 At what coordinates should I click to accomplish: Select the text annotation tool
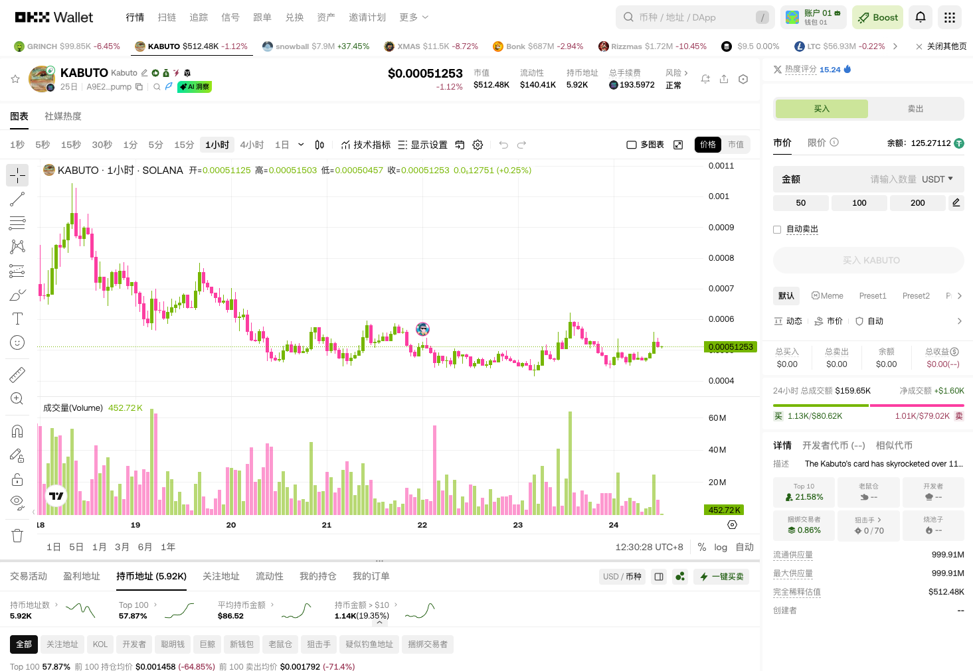point(17,319)
